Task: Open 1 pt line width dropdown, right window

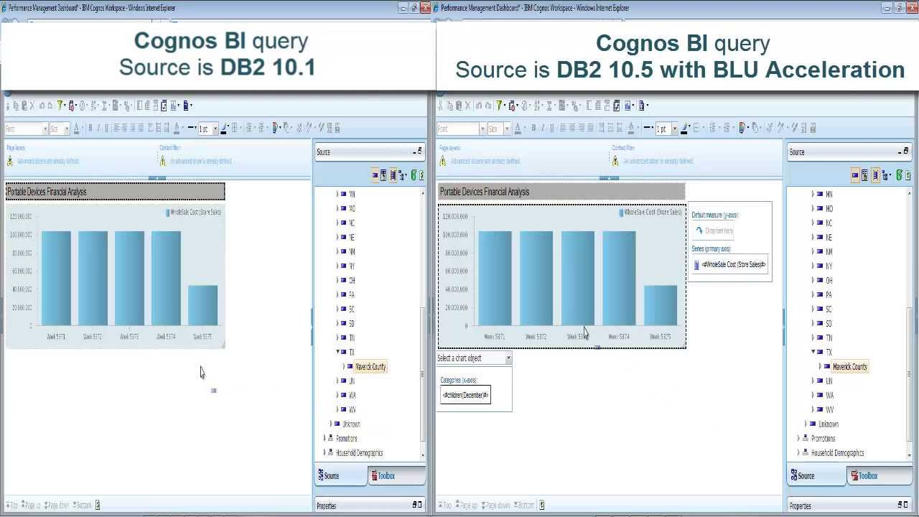Action: 675,129
